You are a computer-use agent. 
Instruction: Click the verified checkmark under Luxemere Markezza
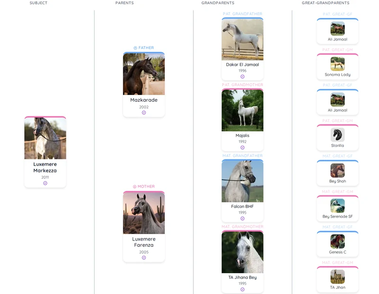(45, 183)
